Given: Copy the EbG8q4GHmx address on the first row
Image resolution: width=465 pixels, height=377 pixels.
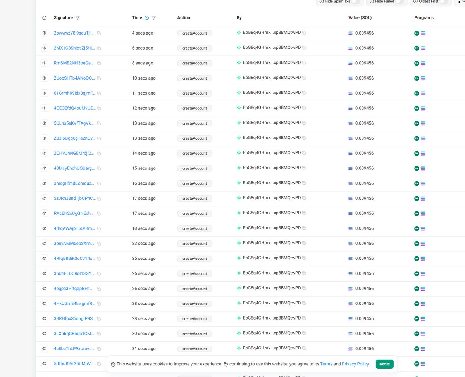Looking at the screenshot, I should (x=304, y=33).
